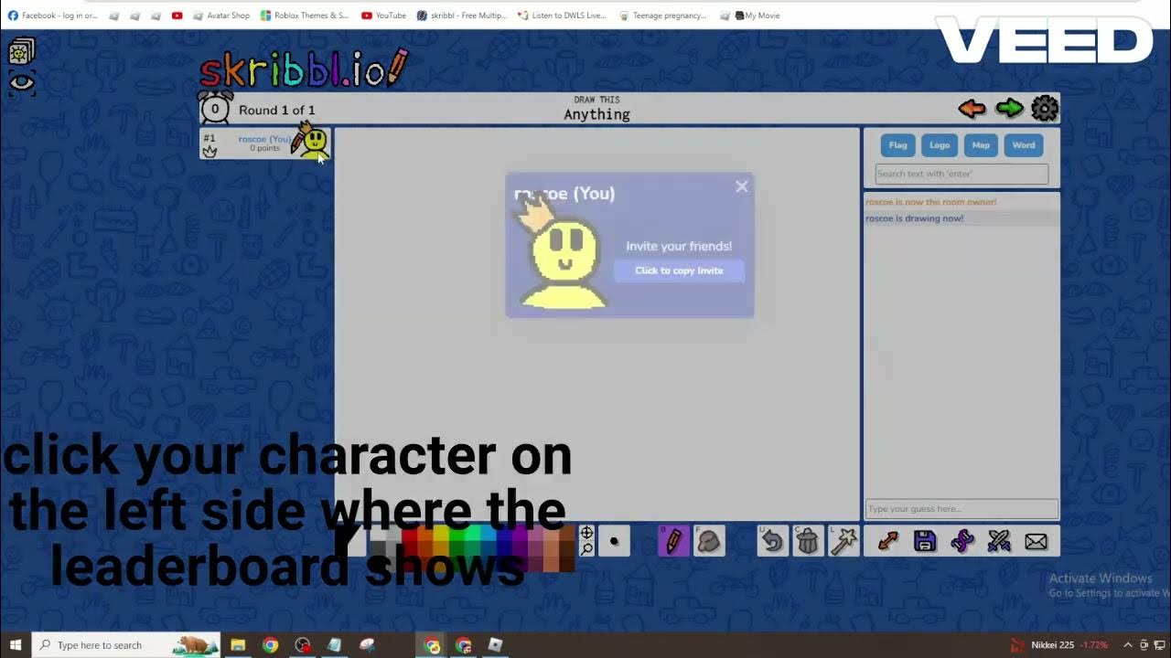The width and height of the screenshot is (1171, 658).
Task: Open the brush size dot selector
Action: coord(614,541)
